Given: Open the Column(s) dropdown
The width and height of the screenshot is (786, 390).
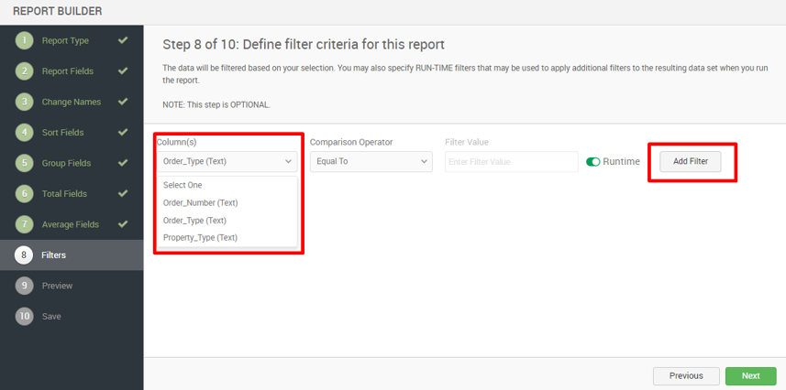Looking at the screenshot, I should click(227, 162).
